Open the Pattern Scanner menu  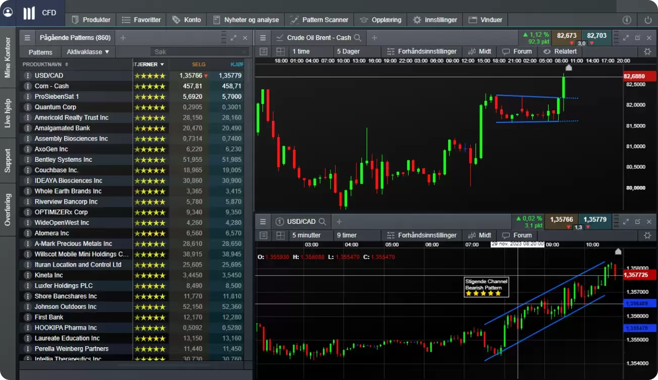(x=319, y=20)
